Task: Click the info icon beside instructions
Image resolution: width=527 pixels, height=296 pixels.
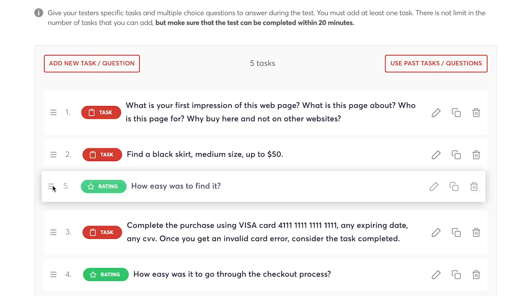Action: (x=39, y=13)
